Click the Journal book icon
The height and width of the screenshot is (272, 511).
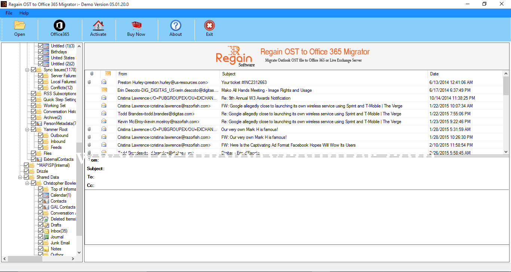(46, 237)
